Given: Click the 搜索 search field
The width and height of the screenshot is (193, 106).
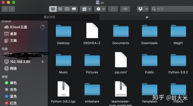Looking at the screenshot, I should [x=172, y=9].
